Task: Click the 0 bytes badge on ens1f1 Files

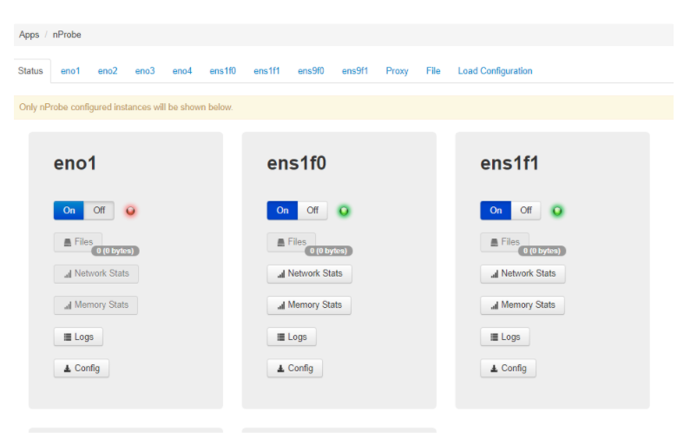Action: (542, 251)
